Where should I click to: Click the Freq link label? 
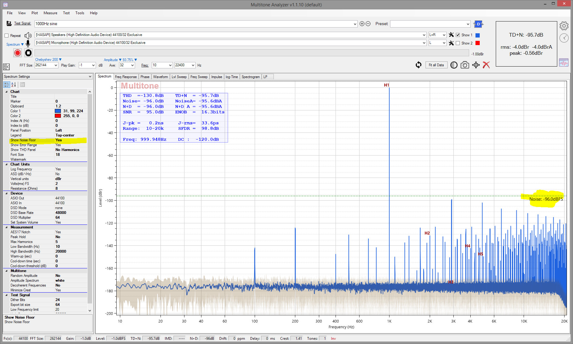(145, 65)
